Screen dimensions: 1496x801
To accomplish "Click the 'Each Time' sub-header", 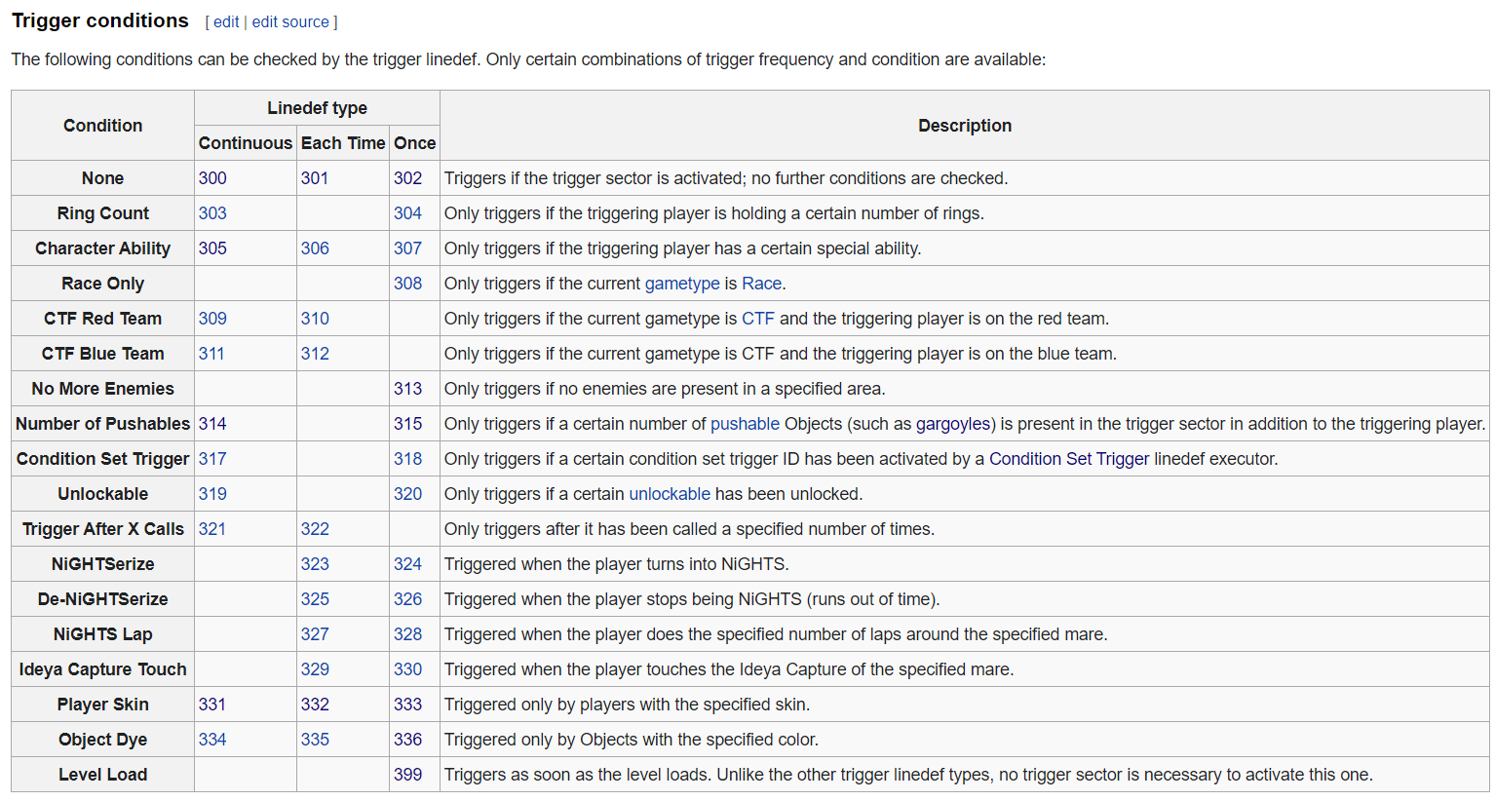I will [x=343, y=143].
